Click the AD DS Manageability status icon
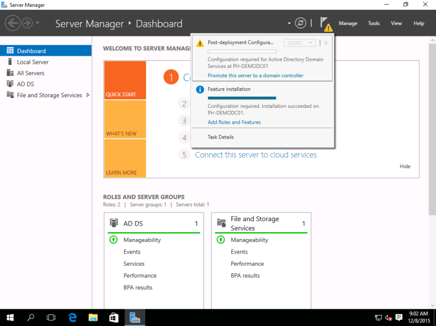436x326 pixels. [114, 240]
